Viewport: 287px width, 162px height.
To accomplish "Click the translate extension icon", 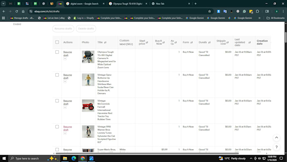I will [225, 11].
